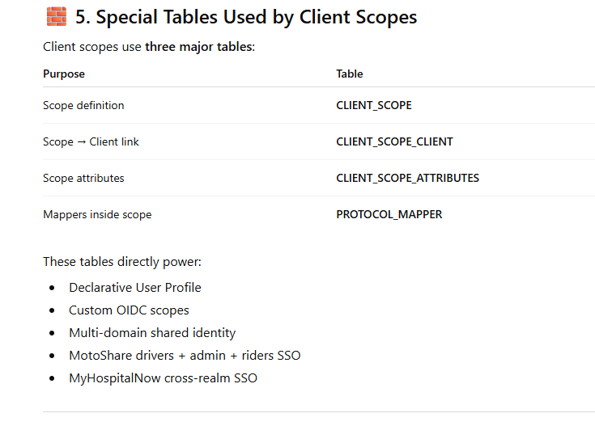Image resolution: width=595 pixels, height=426 pixels.
Task: Click the "Scope attributes" row label
Action: [x=83, y=178]
